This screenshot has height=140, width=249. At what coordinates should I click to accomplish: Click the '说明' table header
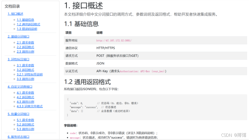point(100,33)
